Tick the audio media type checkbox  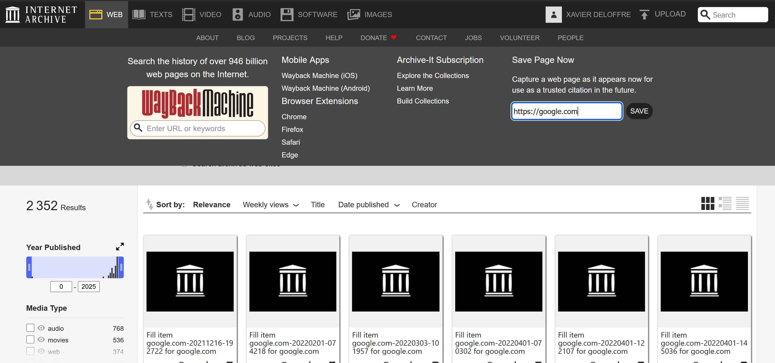coord(30,328)
